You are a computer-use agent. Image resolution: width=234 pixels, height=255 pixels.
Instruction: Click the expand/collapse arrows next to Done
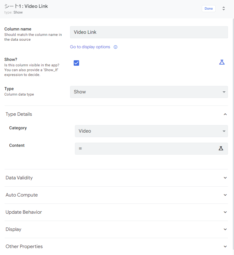point(223,8)
